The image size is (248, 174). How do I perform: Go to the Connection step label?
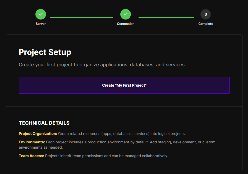tap(126, 24)
